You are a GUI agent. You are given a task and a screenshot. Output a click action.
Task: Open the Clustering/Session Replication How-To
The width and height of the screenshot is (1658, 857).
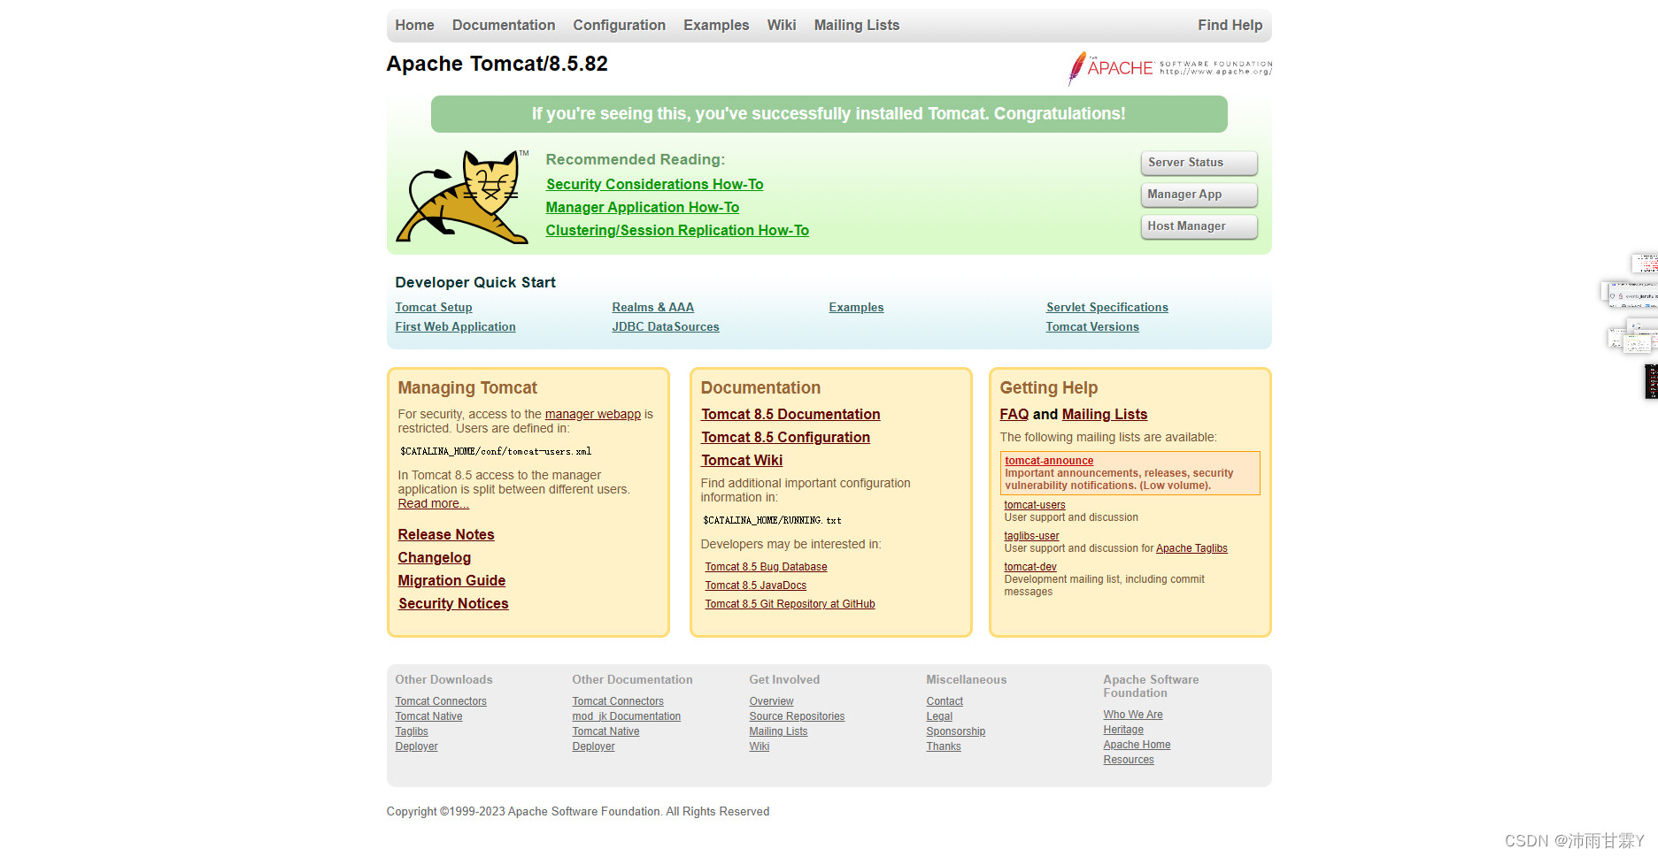(x=677, y=230)
